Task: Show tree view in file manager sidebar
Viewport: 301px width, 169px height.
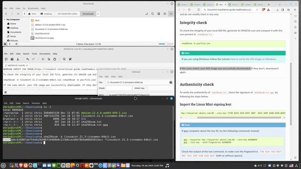Action: pos(10,44)
